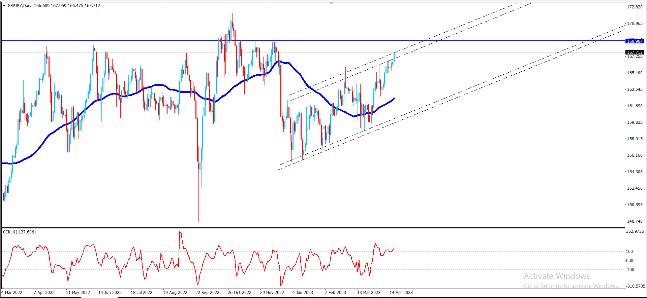Viewport: 647px width, 298px height.
Task: Click the GBPJPY,Daily chart title
Action: click(x=20, y=6)
